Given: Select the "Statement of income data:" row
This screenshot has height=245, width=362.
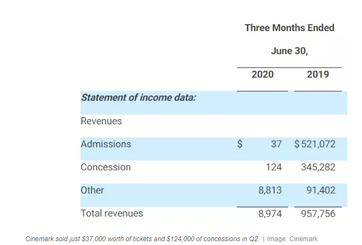Looking at the screenshot, I should (x=138, y=98).
